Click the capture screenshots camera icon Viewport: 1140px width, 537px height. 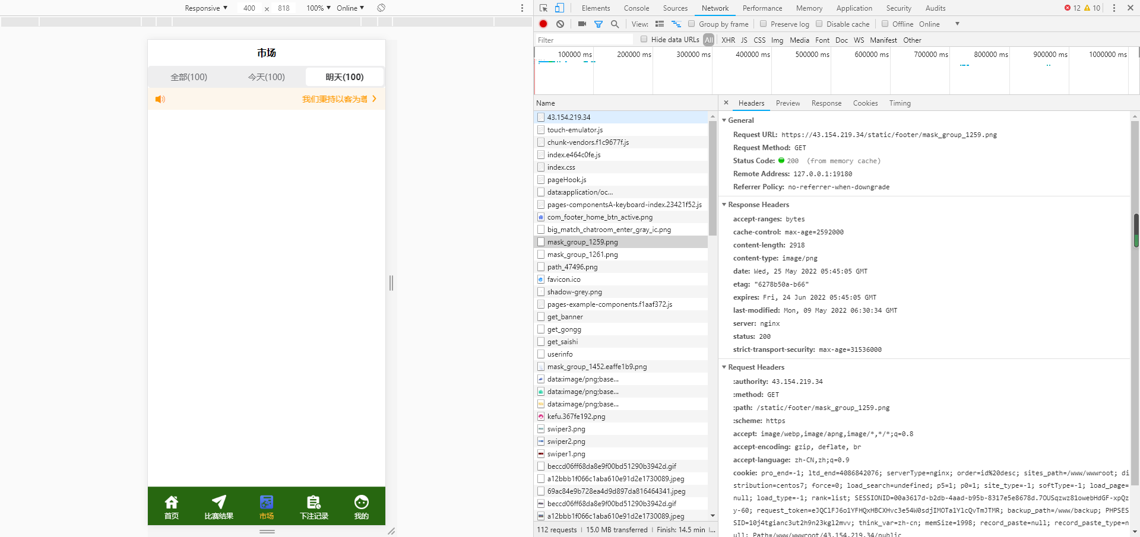(582, 24)
